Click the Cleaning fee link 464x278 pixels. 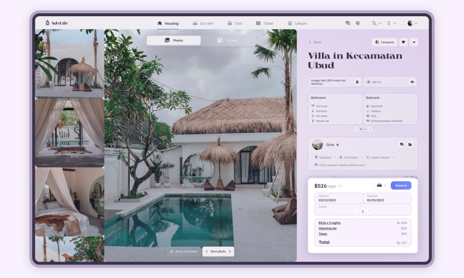[327, 228]
